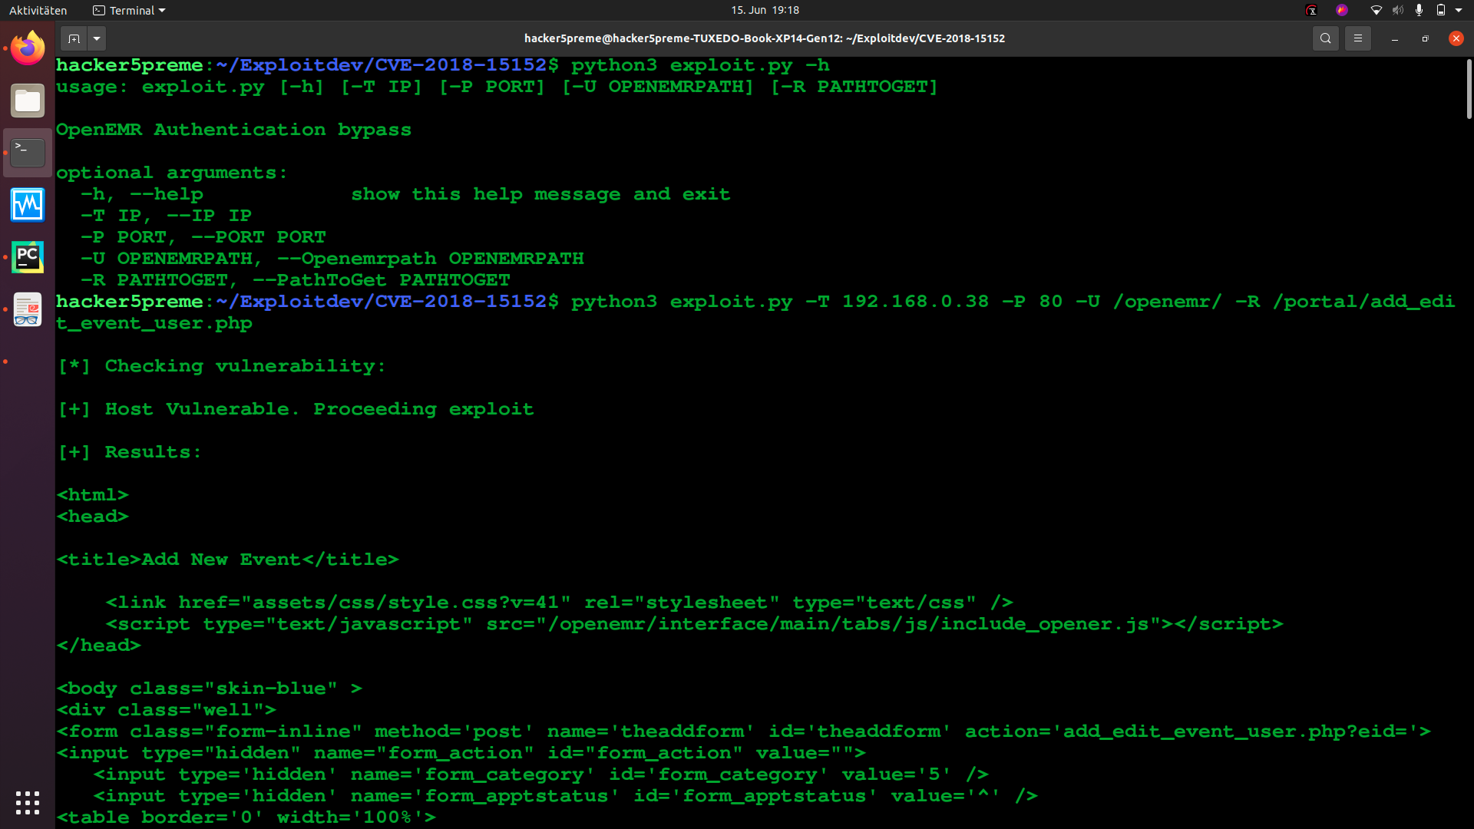
Task: Click the '<body class="skin-blue">' line
Action: tap(209, 689)
